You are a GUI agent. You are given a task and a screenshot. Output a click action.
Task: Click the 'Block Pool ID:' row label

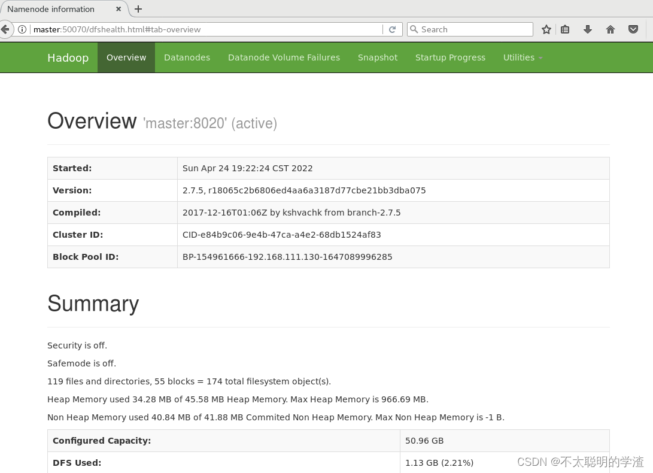coord(86,257)
